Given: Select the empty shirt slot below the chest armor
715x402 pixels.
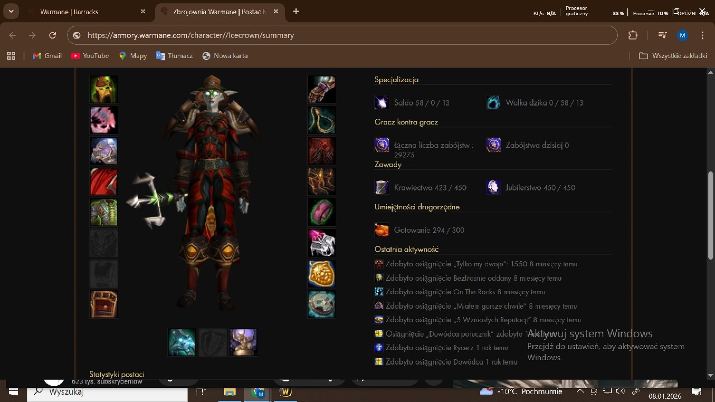Looking at the screenshot, I should tap(104, 243).
